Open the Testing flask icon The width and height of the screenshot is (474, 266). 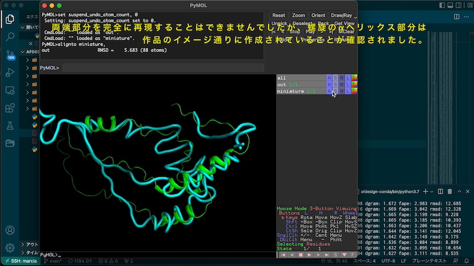point(10,126)
